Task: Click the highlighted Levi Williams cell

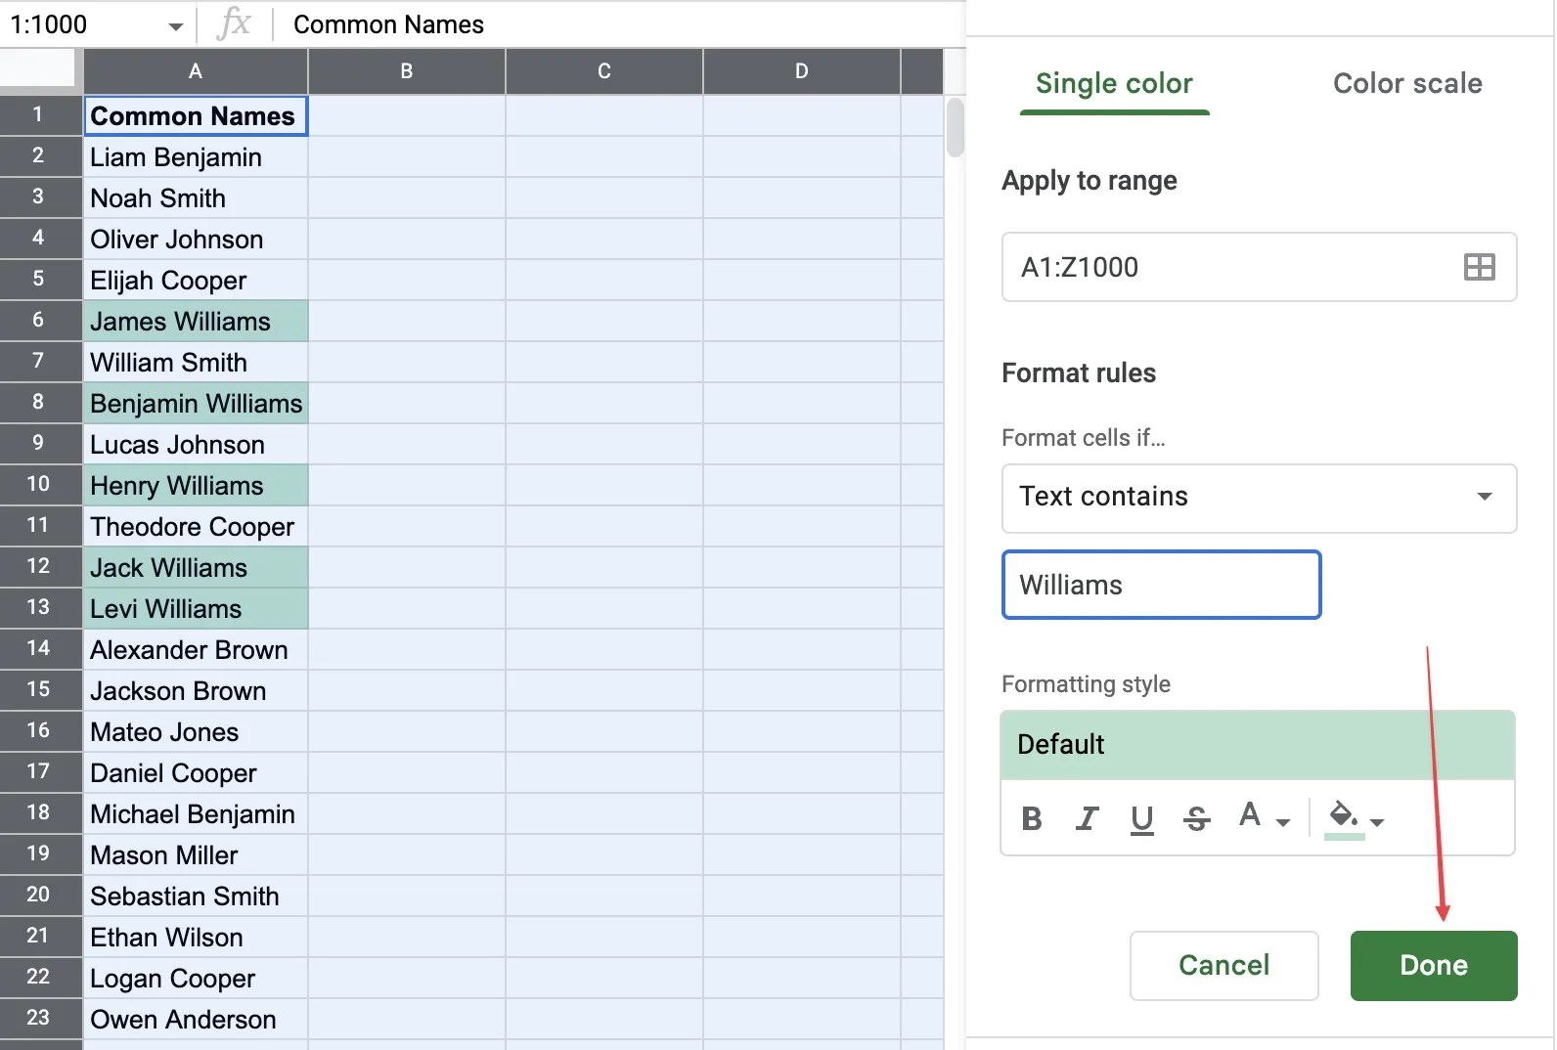Action: (x=196, y=608)
